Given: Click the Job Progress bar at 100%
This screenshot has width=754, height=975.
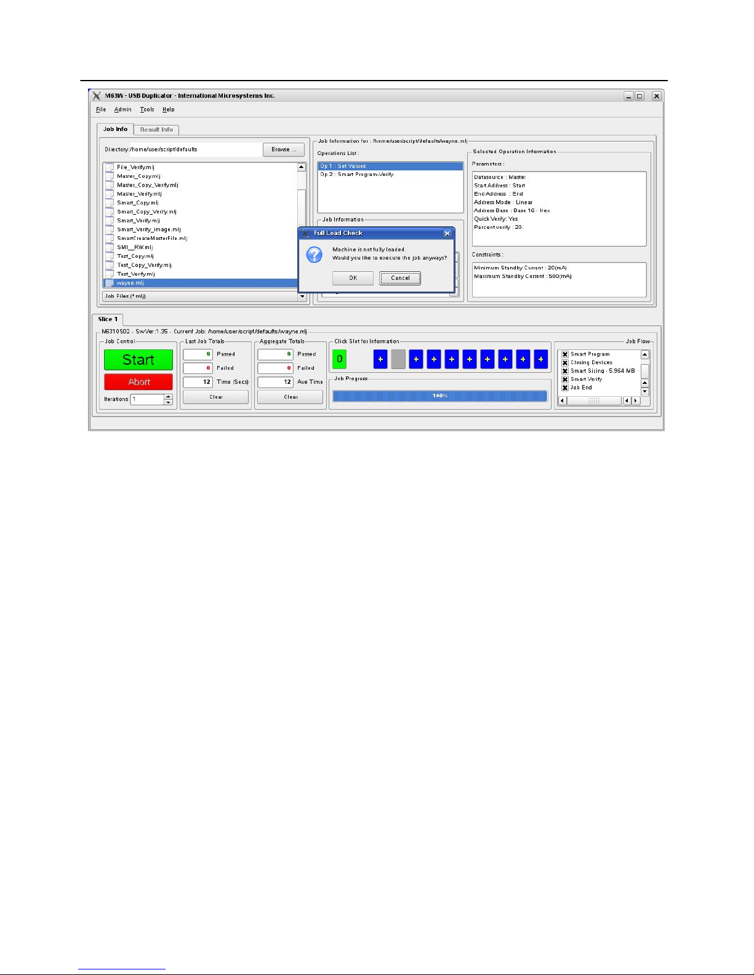Looking at the screenshot, I should click(x=440, y=396).
